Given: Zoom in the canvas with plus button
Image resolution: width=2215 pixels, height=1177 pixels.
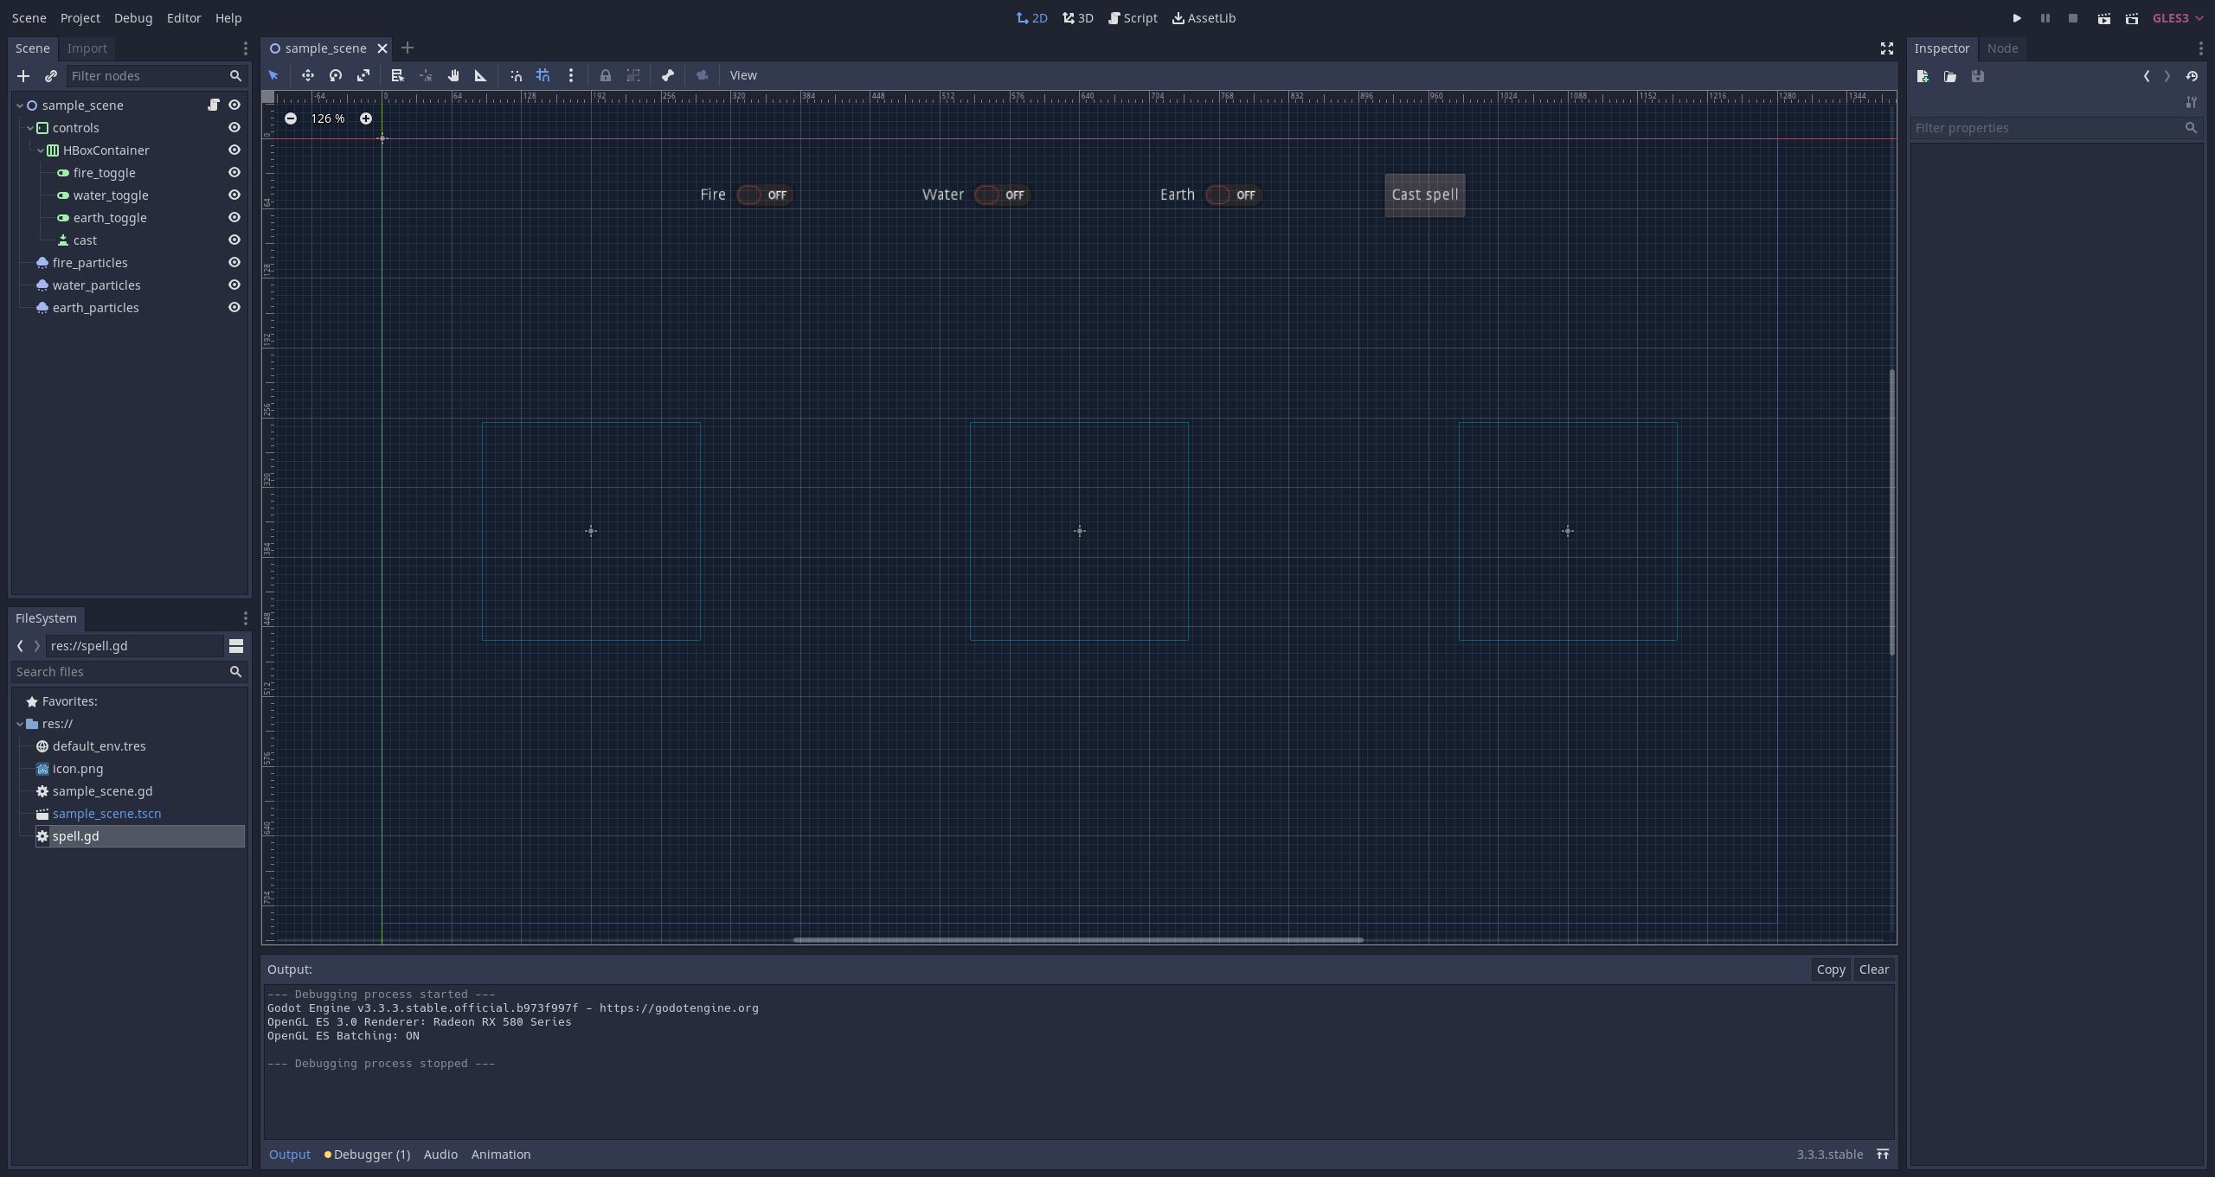Looking at the screenshot, I should pyautogui.click(x=366, y=118).
